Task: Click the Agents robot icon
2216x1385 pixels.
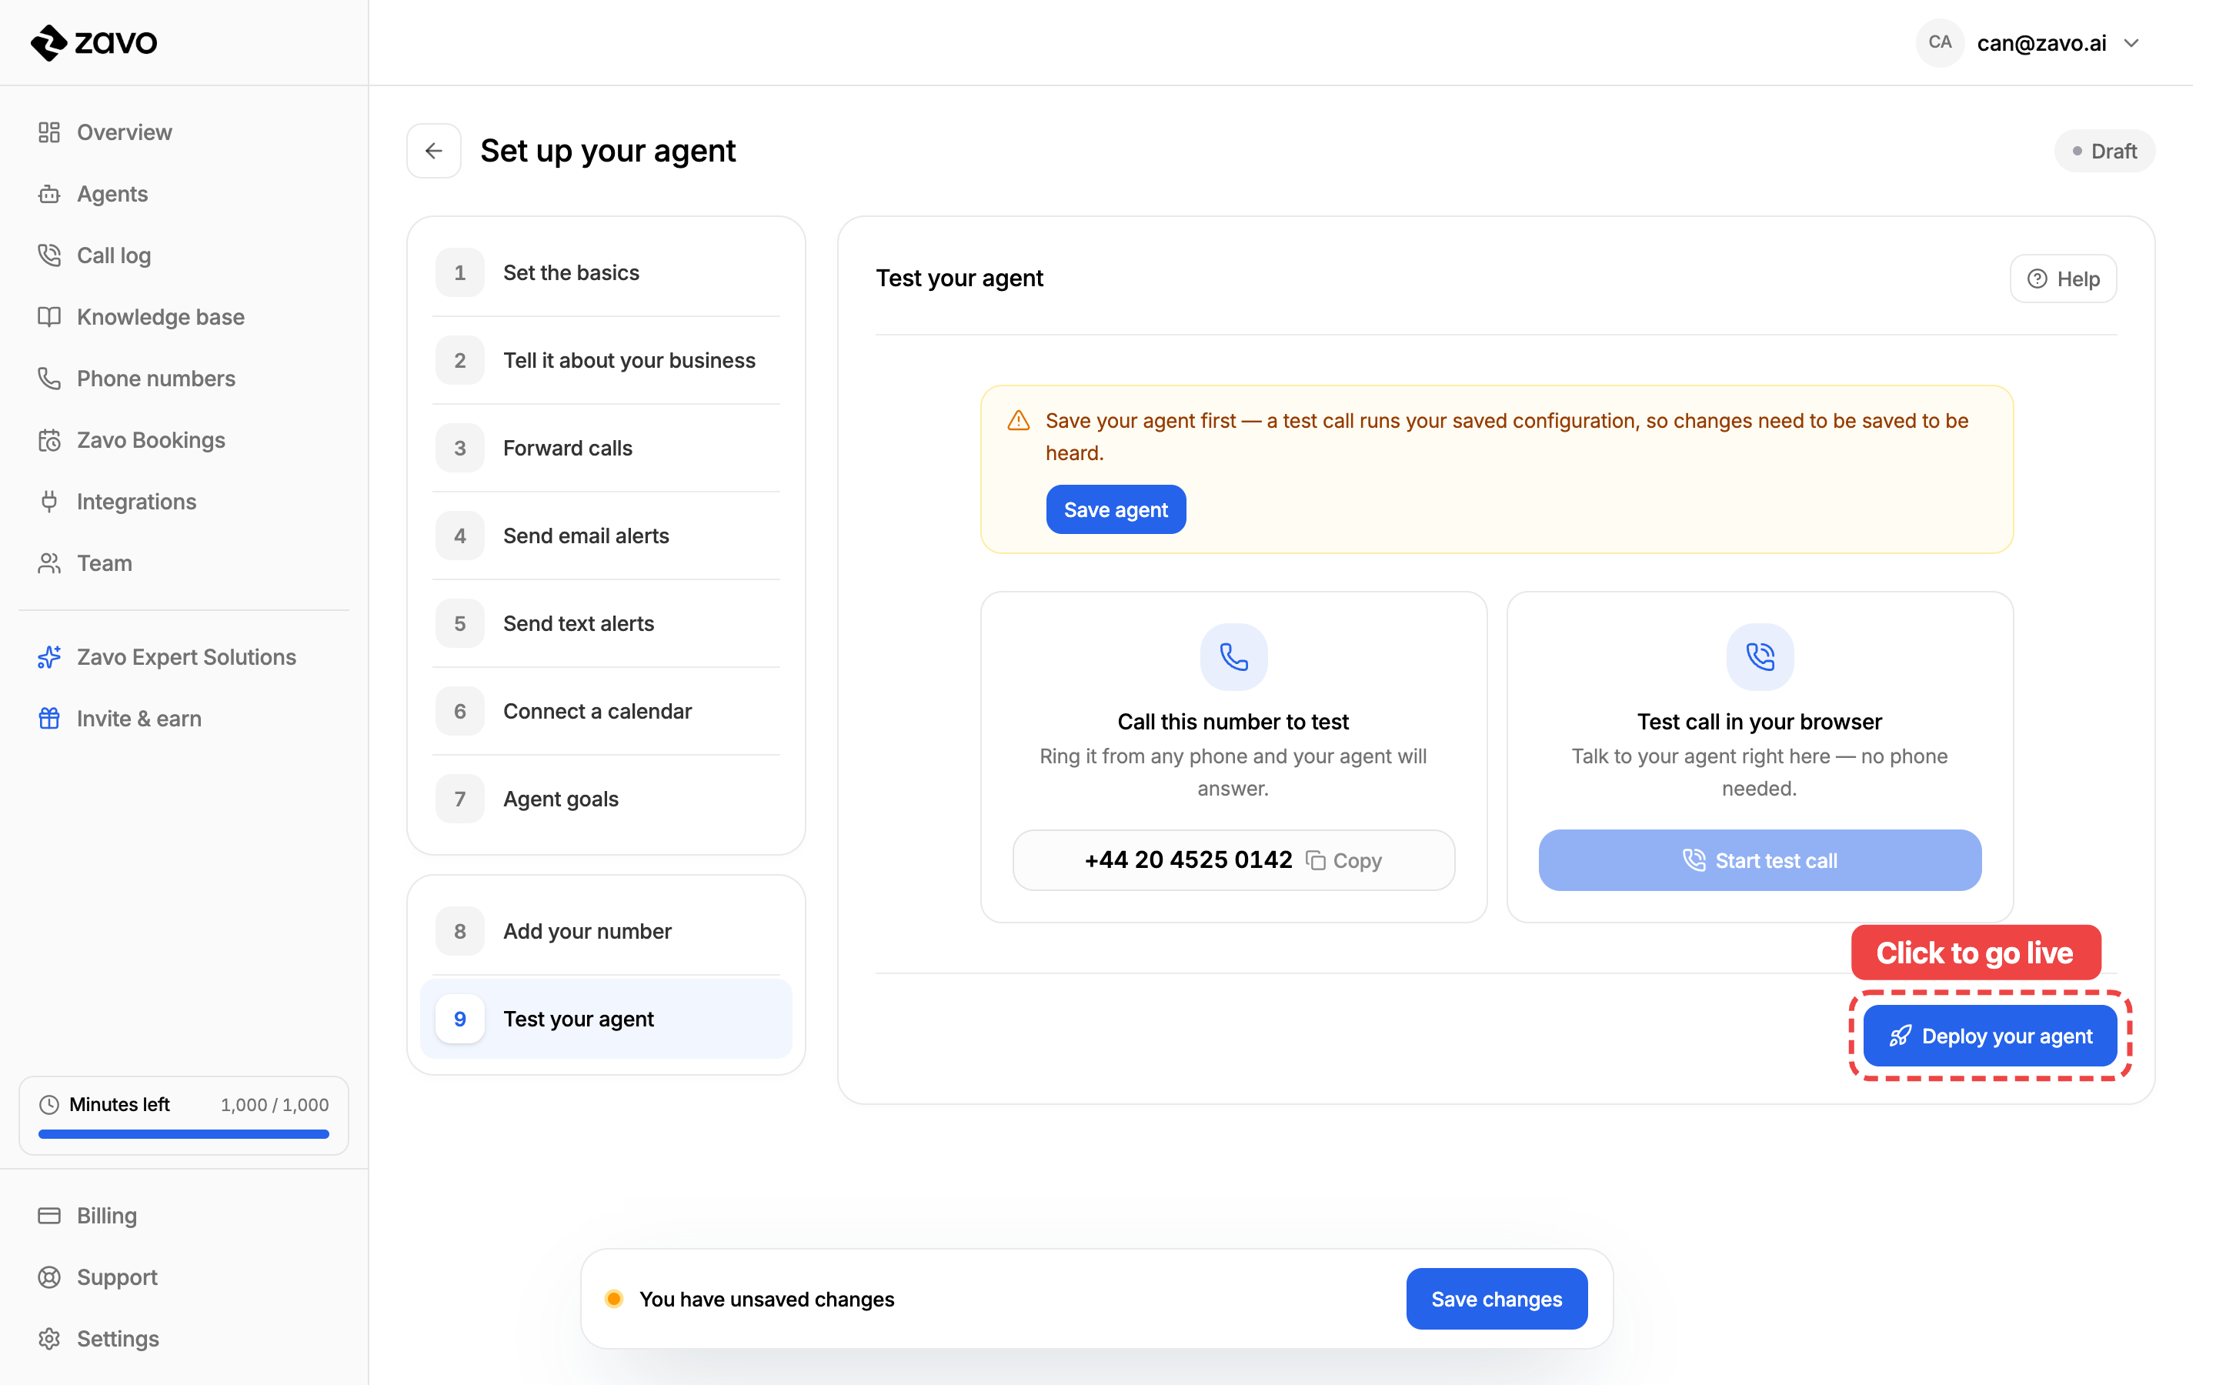Action: click(49, 193)
